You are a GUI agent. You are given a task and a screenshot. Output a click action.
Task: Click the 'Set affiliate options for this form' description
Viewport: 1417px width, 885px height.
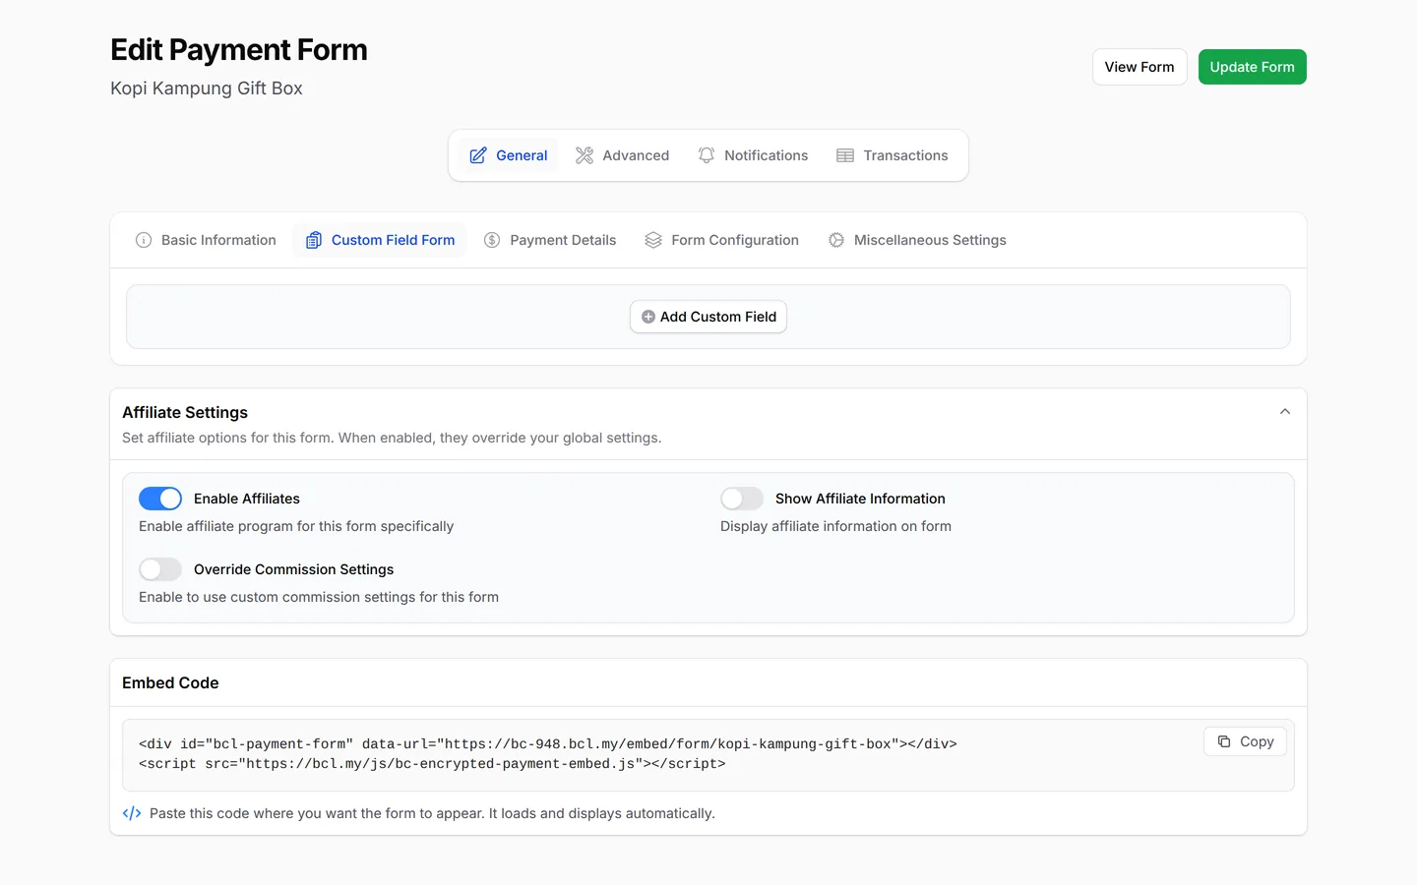(x=392, y=438)
